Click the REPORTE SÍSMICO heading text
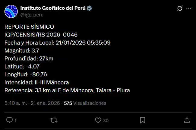The image size is (196, 130). coord(29,27)
